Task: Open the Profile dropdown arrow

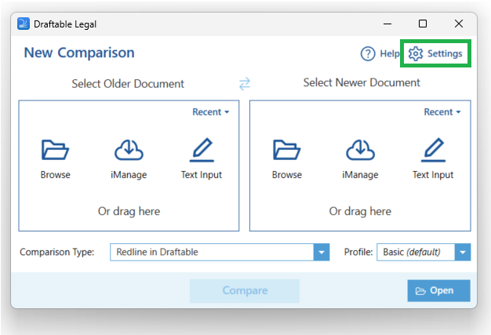Action: (463, 253)
